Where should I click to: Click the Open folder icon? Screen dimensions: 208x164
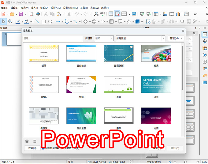pyautogui.click(x=12, y=14)
